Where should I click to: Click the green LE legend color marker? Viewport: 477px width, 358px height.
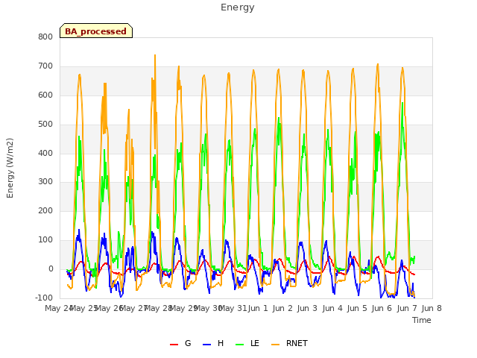pos(240,345)
